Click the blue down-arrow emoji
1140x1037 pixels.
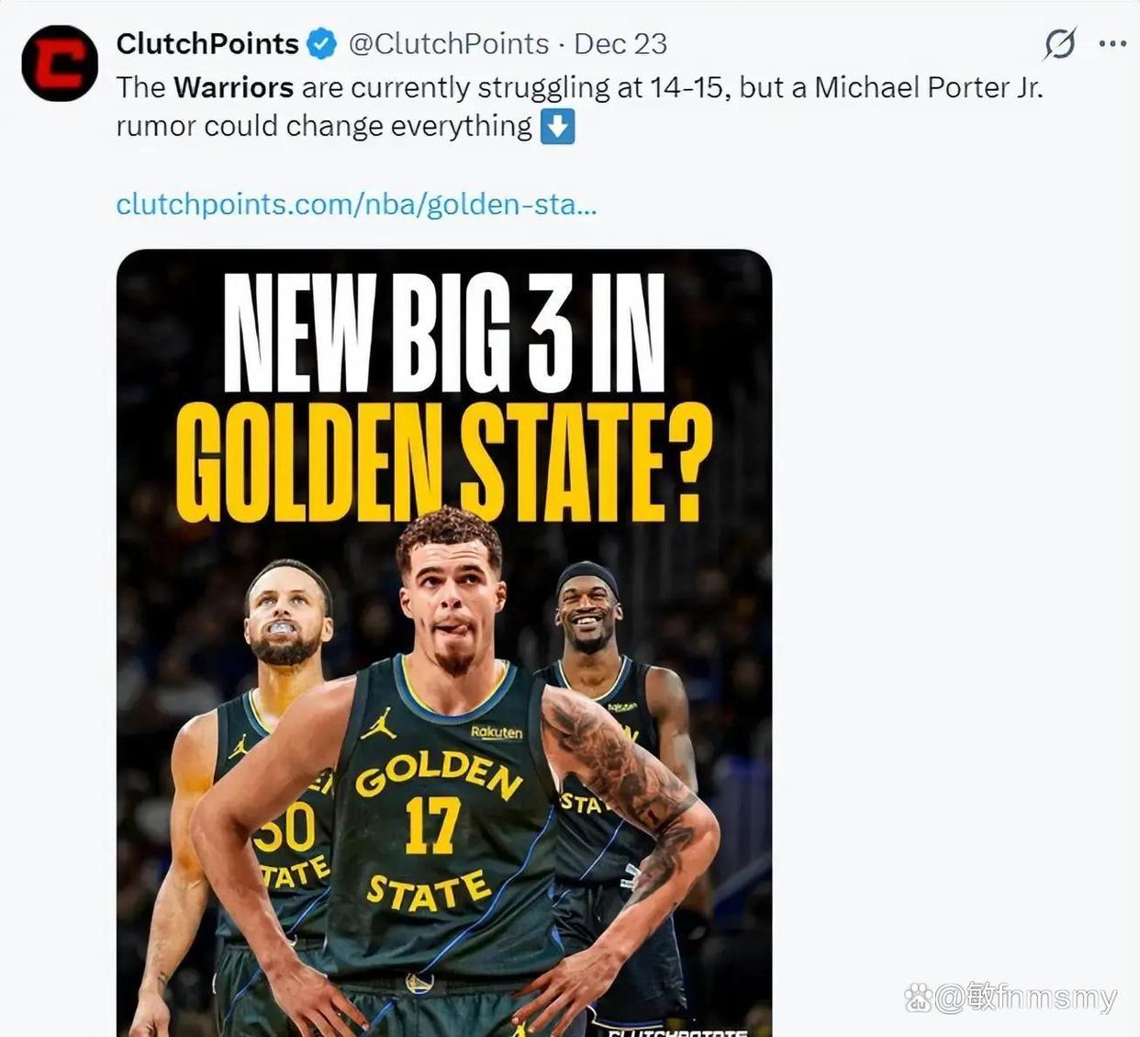pos(557,127)
